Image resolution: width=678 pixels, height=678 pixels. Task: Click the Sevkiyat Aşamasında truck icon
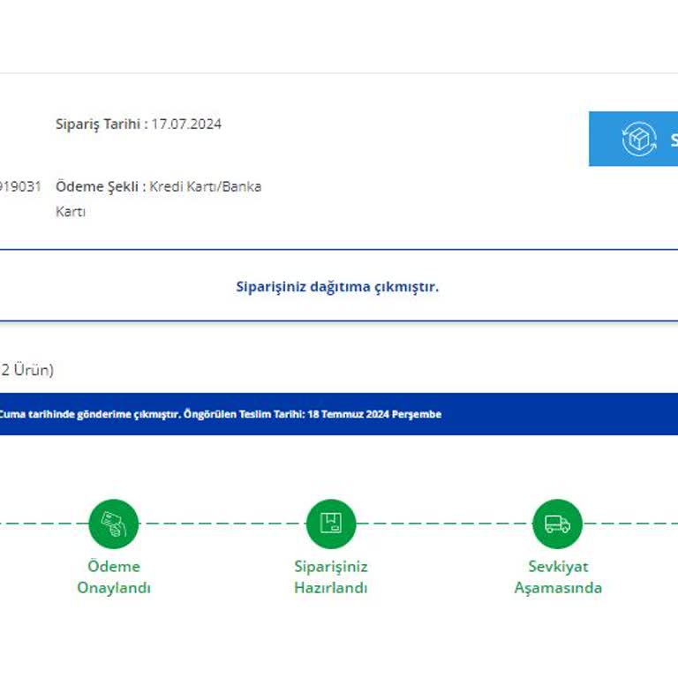pyautogui.click(x=557, y=524)
